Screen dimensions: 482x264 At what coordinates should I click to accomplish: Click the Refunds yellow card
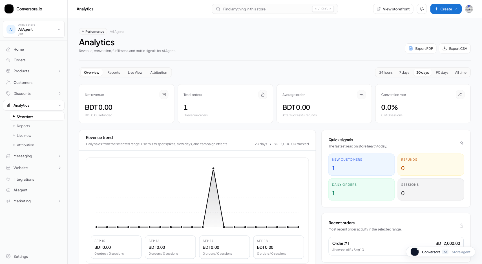tap(431, 164)
